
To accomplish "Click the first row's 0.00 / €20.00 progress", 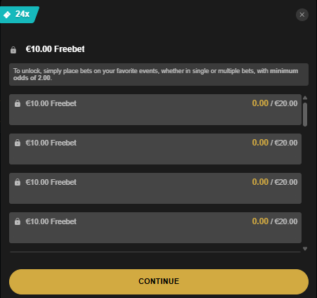I will coord(275,103).
